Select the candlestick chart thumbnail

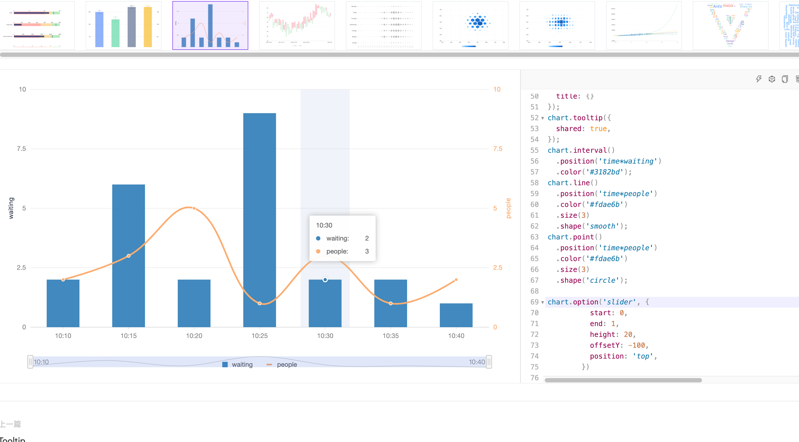tap(297, 25)
